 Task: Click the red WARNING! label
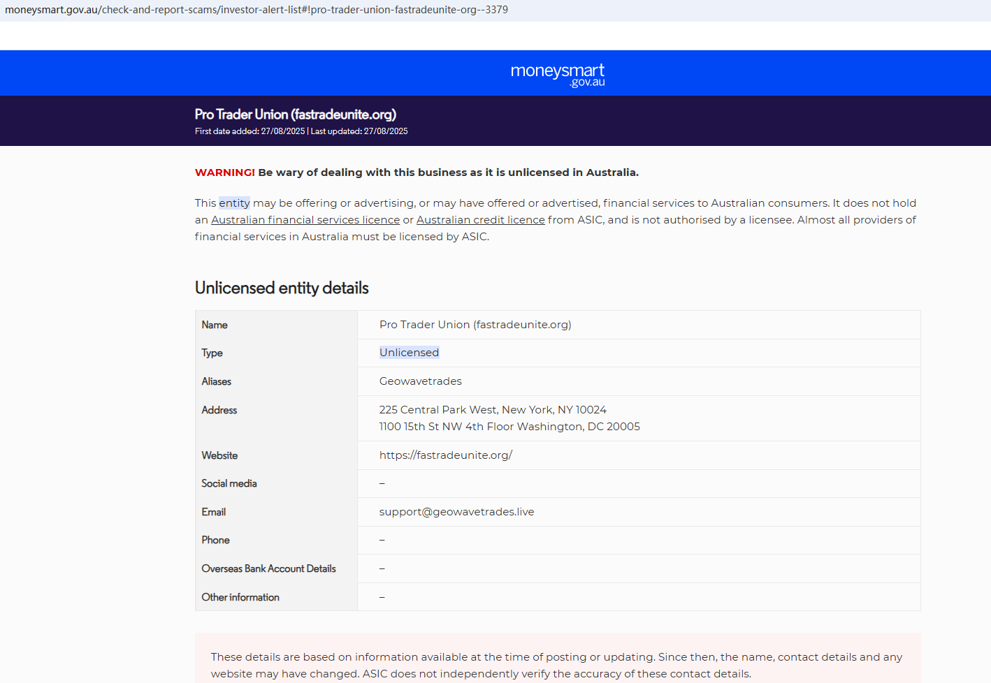(x=225, y=172)
